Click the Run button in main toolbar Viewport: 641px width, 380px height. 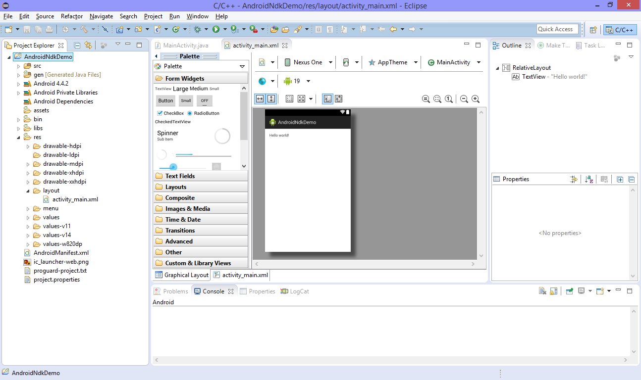click(216, 29)
